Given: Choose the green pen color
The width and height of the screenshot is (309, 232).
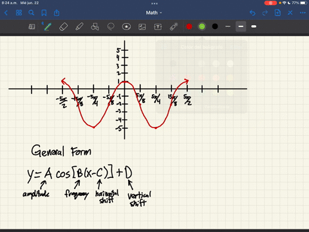Looking at the screenshot, I should tap(202, 26).
